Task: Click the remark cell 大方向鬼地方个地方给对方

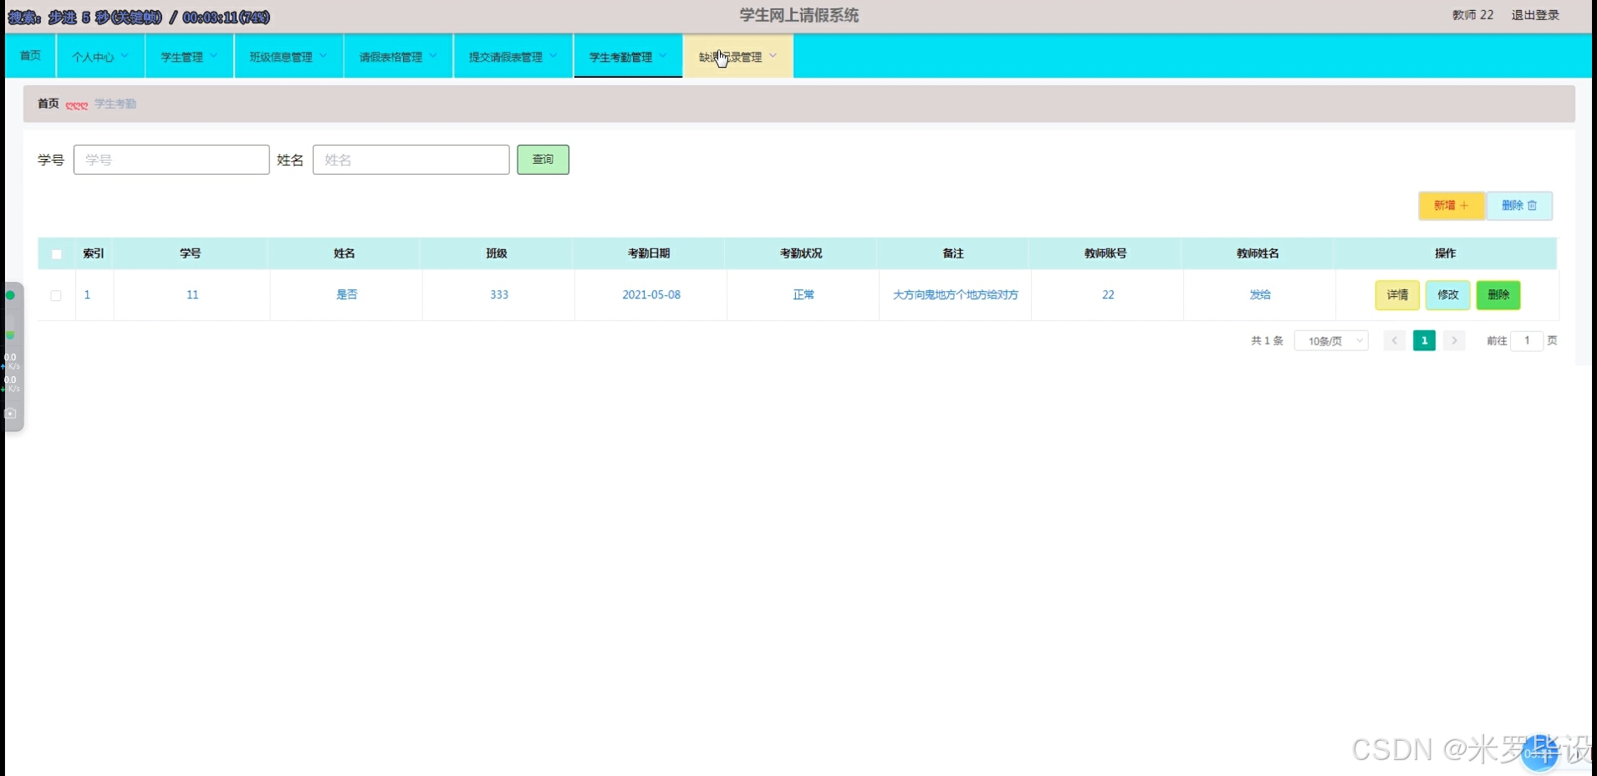Action: tap(956, 295)
